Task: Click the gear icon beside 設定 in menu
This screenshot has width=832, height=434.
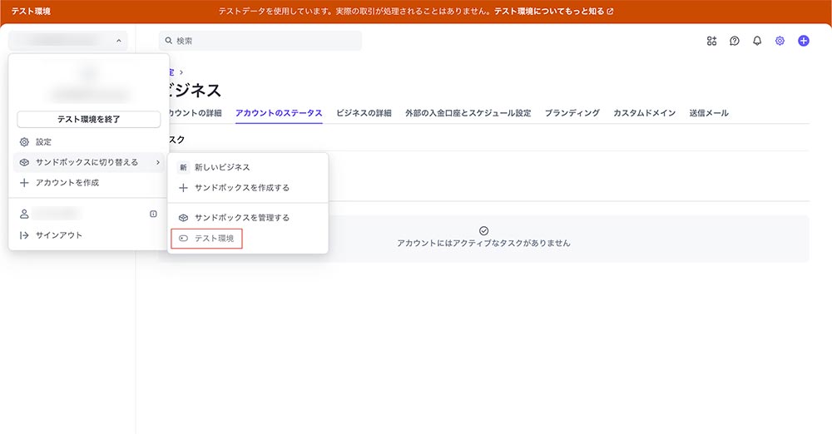Action: tap(24, 141)
